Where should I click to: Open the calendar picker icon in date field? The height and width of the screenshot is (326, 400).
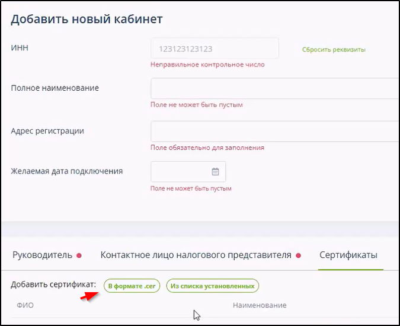point(215,172)
